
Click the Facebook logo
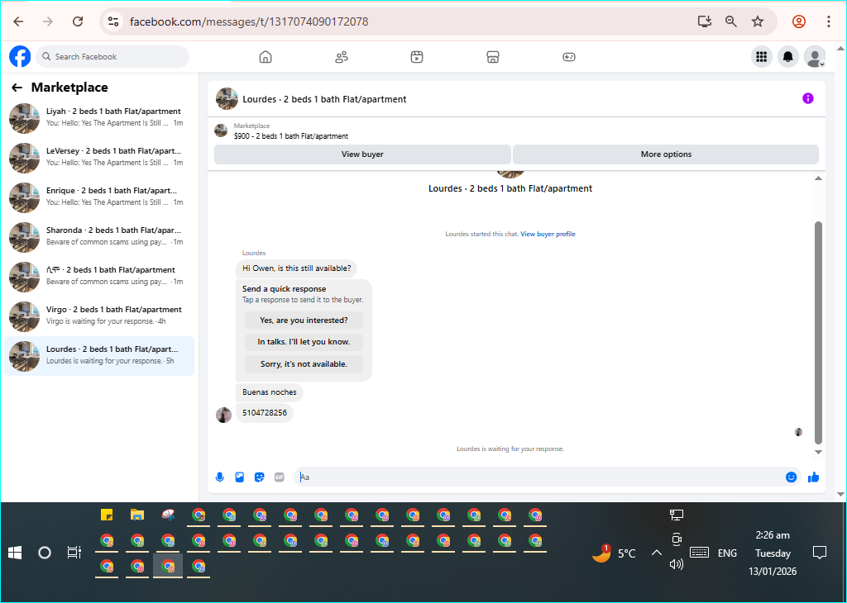20,57
